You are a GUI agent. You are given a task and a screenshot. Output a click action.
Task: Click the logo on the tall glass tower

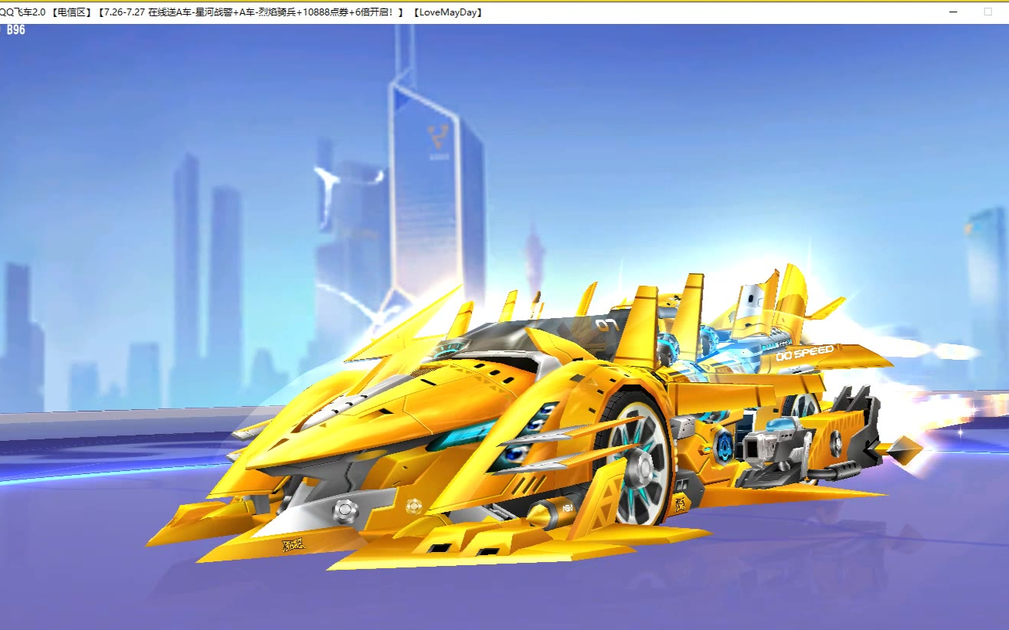tap(438, 138)
